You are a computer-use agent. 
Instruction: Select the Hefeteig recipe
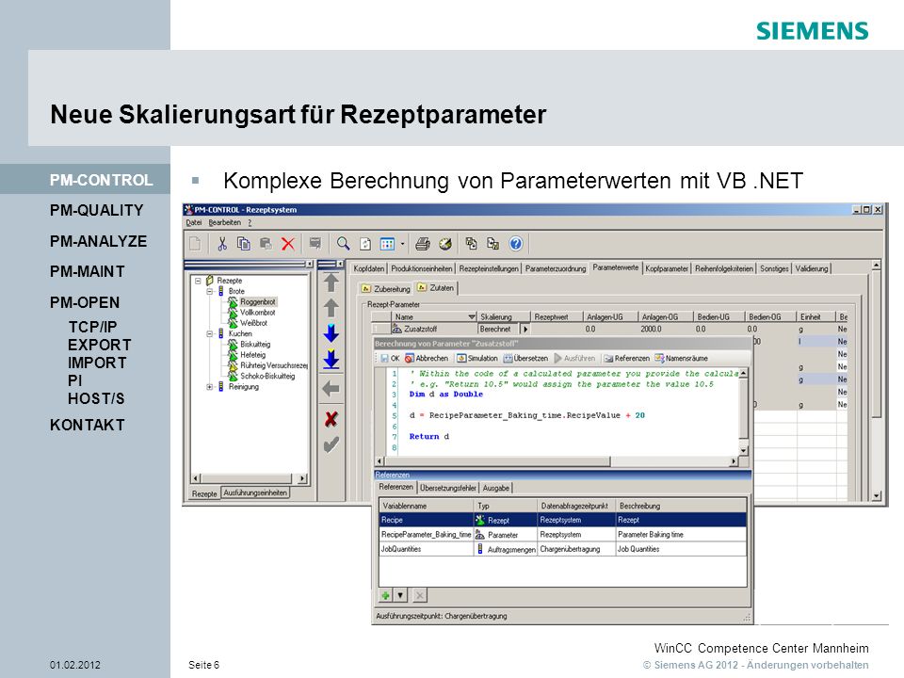[x=252, y=355]
